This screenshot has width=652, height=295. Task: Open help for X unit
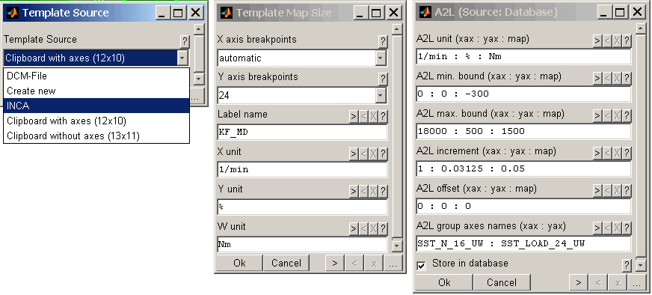pos(383,153)
